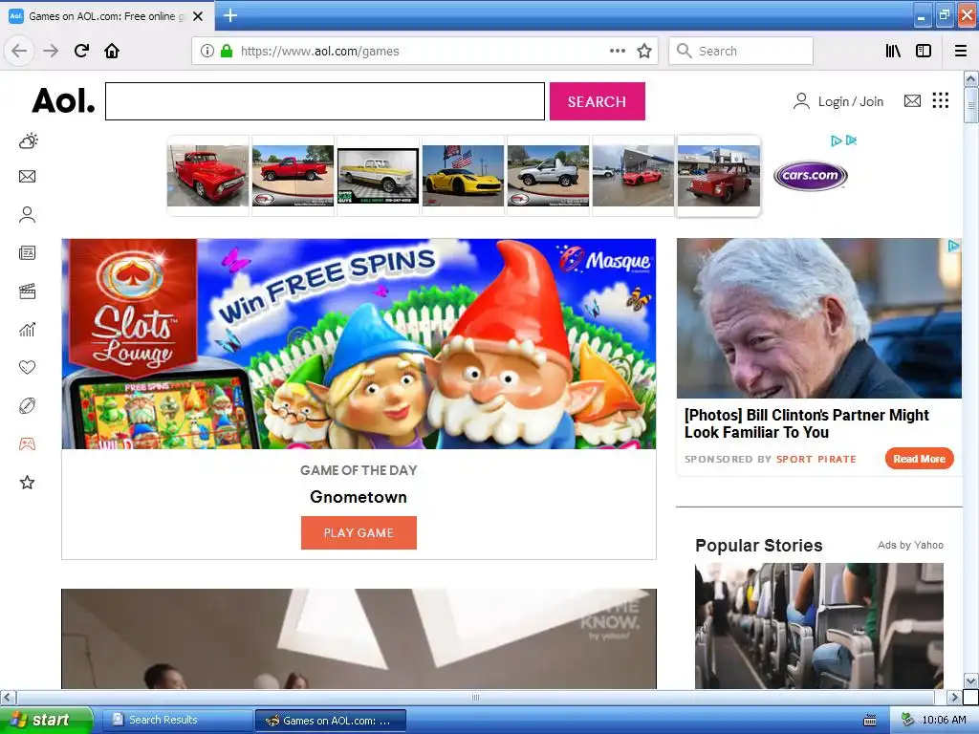979x734 pixels.
Task: Click the 10:06 AM clock
Action: pos(944,721)
